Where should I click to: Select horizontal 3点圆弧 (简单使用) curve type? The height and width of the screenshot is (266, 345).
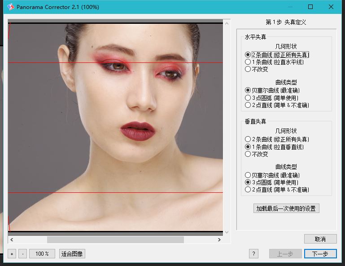(271, 98)
